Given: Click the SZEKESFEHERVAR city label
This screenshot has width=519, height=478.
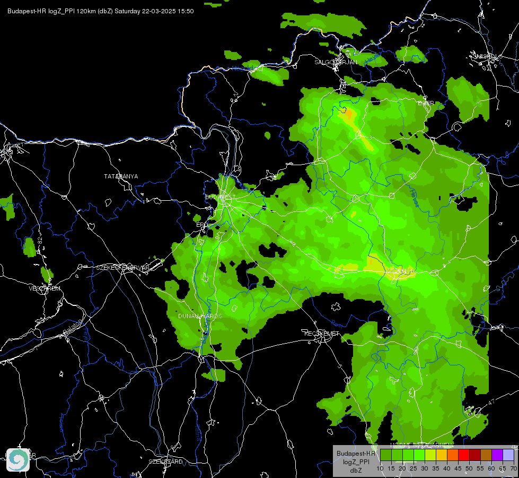Looking at the screenshot, I should (x=123, y=268).
